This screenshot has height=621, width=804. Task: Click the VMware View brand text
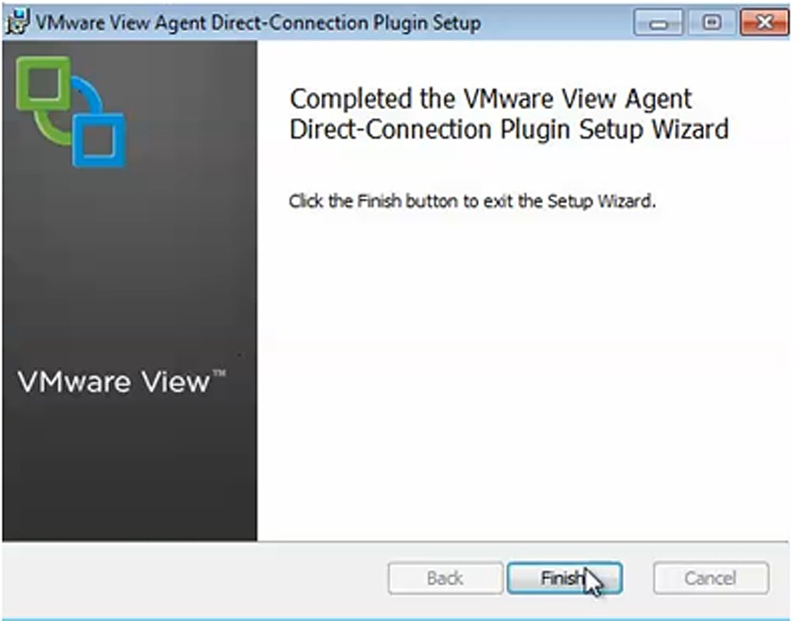click(x=113, y=382)
